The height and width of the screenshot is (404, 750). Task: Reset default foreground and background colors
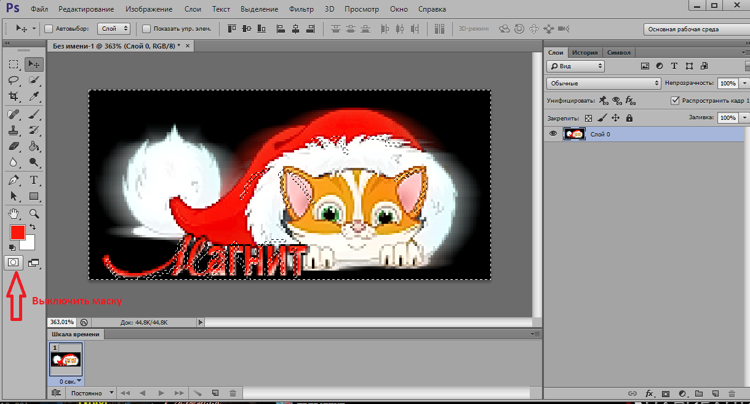pos(12,247)
